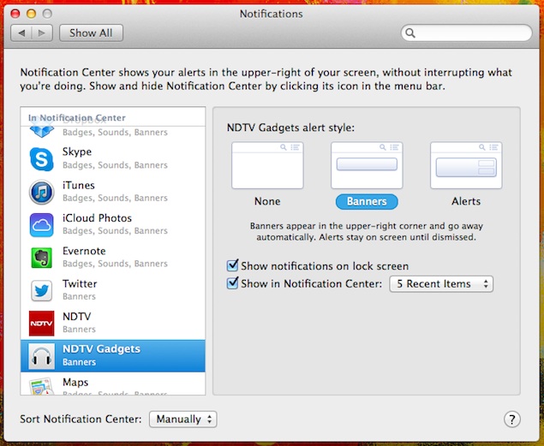Choose the None alert style thumbnail

267,165
